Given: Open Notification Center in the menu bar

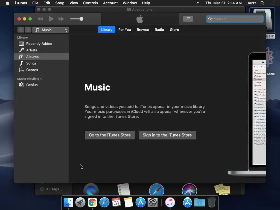Looking at the screenshot, I should 271,3.
